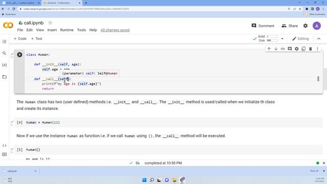
Task: Add a new Text cell
Action: point(36,39)
